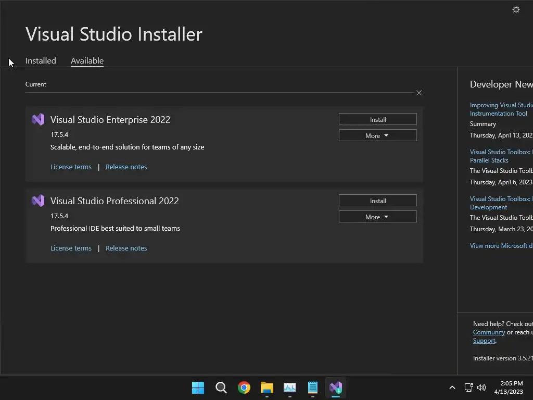This screenshot has height=400, width=533.
Task: Open File Explorer from the taskbar
Action: (267, 387)
